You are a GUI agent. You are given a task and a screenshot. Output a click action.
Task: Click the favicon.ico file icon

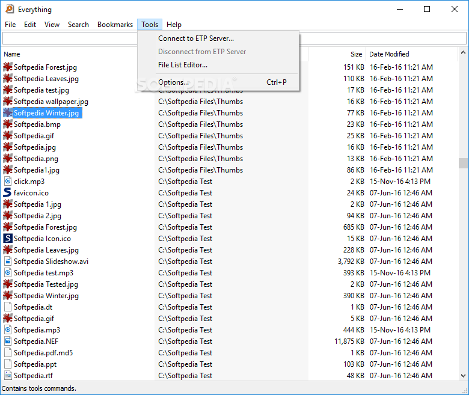pos(7,192)
